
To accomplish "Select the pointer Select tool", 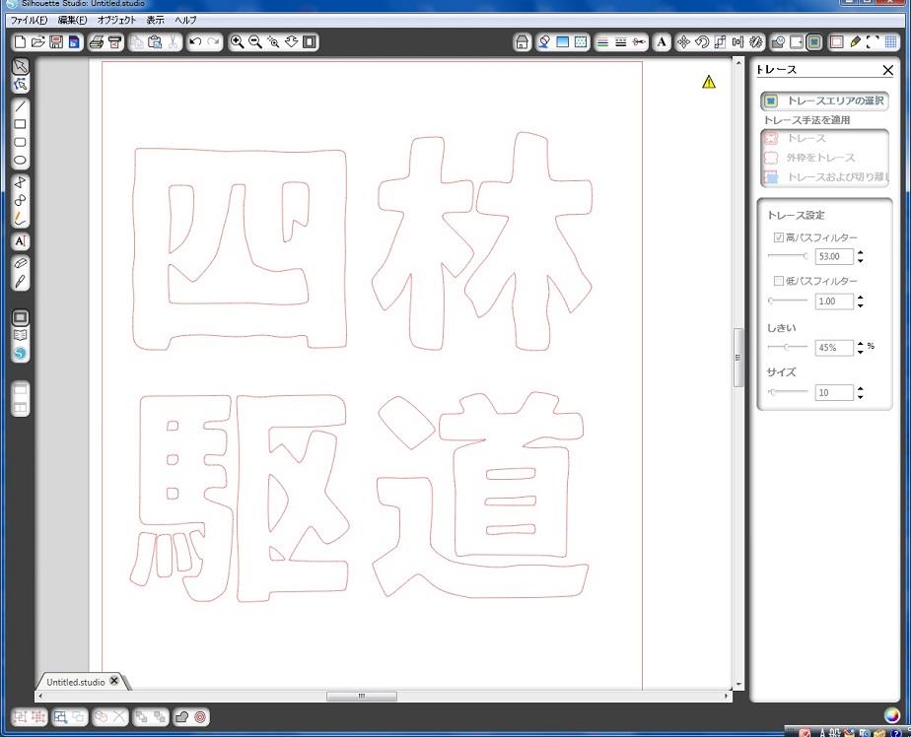I will (x=21, y=66).
